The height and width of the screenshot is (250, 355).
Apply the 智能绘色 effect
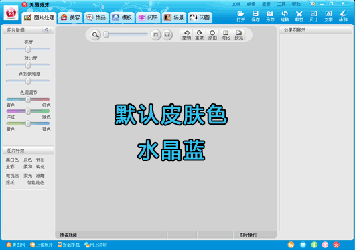tap(35, 182)
